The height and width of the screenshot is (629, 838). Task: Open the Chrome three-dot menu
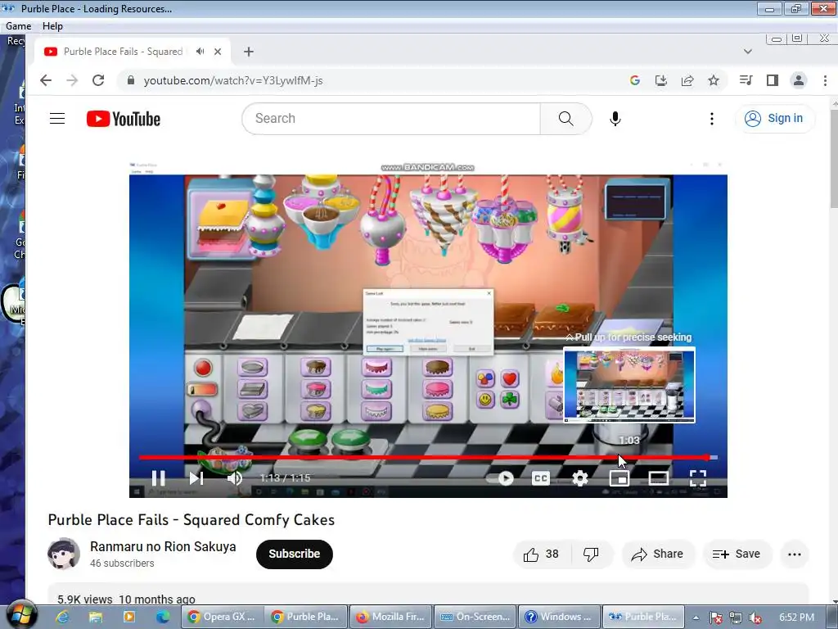point(825,80)
